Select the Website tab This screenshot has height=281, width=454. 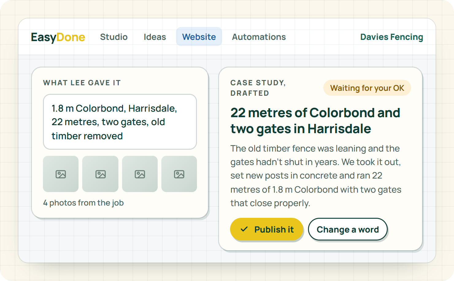coord(199,37)
